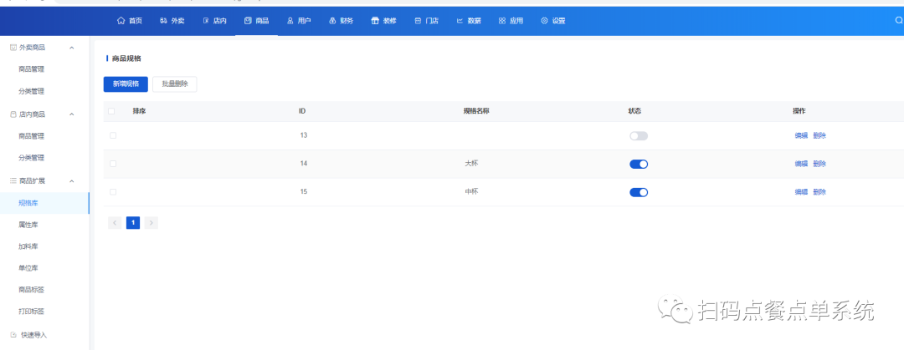Go to next page arrow in pagination
Viewport: 904px width, 350px height.
pos(151,223)
